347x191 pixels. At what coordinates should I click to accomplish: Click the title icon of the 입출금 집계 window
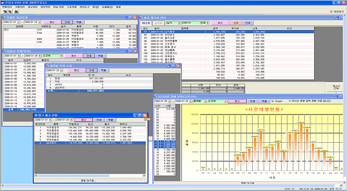coord(4,51)
